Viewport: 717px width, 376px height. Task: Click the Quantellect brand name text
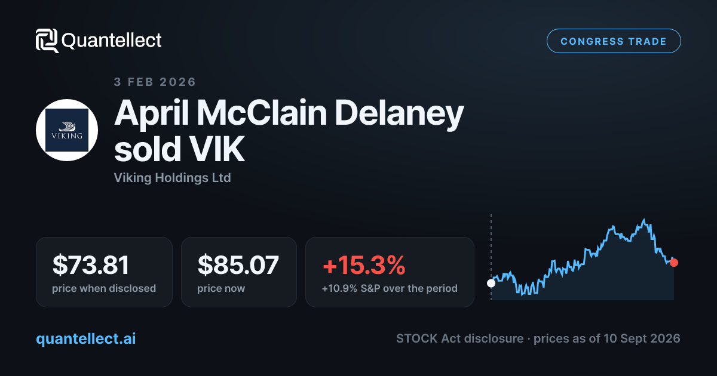coord(112,41)
